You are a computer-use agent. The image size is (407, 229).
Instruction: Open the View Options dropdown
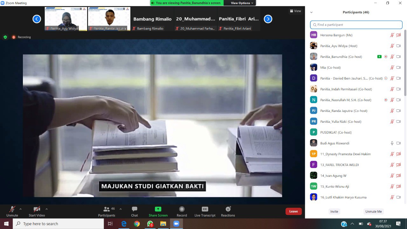pyautogui.click(x=242, y=3)
